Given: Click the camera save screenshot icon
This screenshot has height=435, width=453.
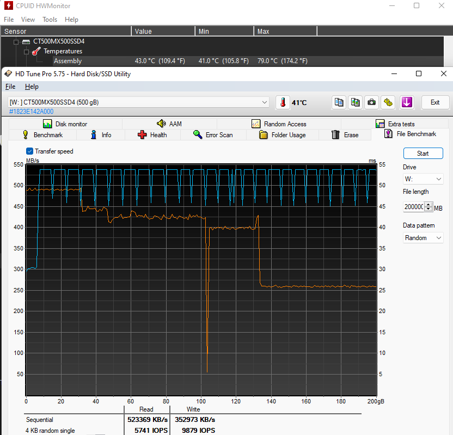Looking at the screenshot, I should coord(371,102).
